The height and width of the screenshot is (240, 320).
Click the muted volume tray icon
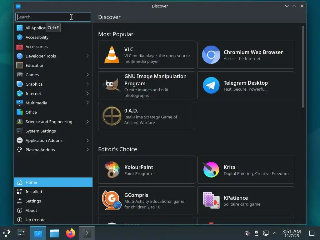click(x=247, y=233)
